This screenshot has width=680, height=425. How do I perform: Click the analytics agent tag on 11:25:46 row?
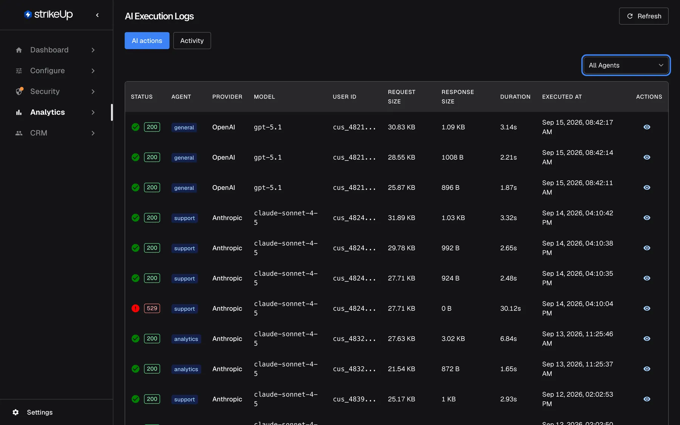[186, 339]
